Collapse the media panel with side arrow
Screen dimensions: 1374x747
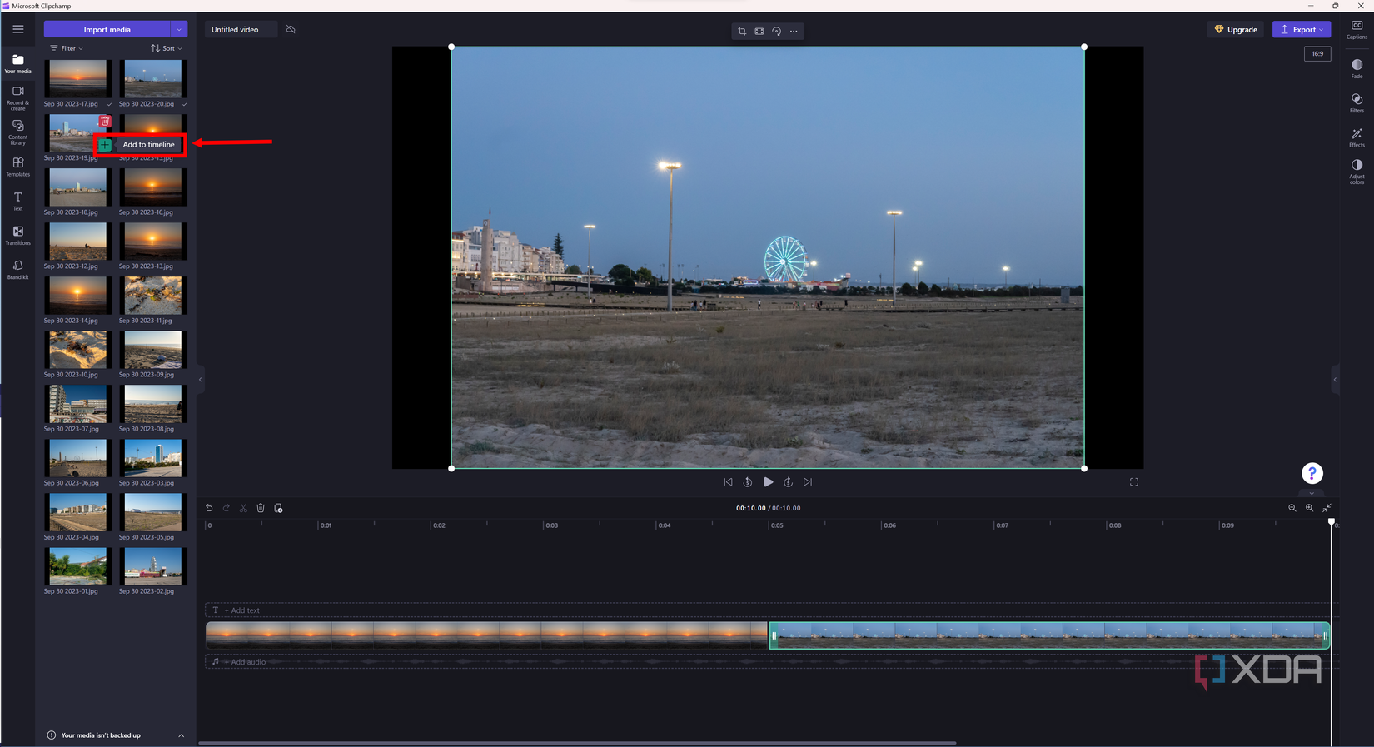coord(200,380)
